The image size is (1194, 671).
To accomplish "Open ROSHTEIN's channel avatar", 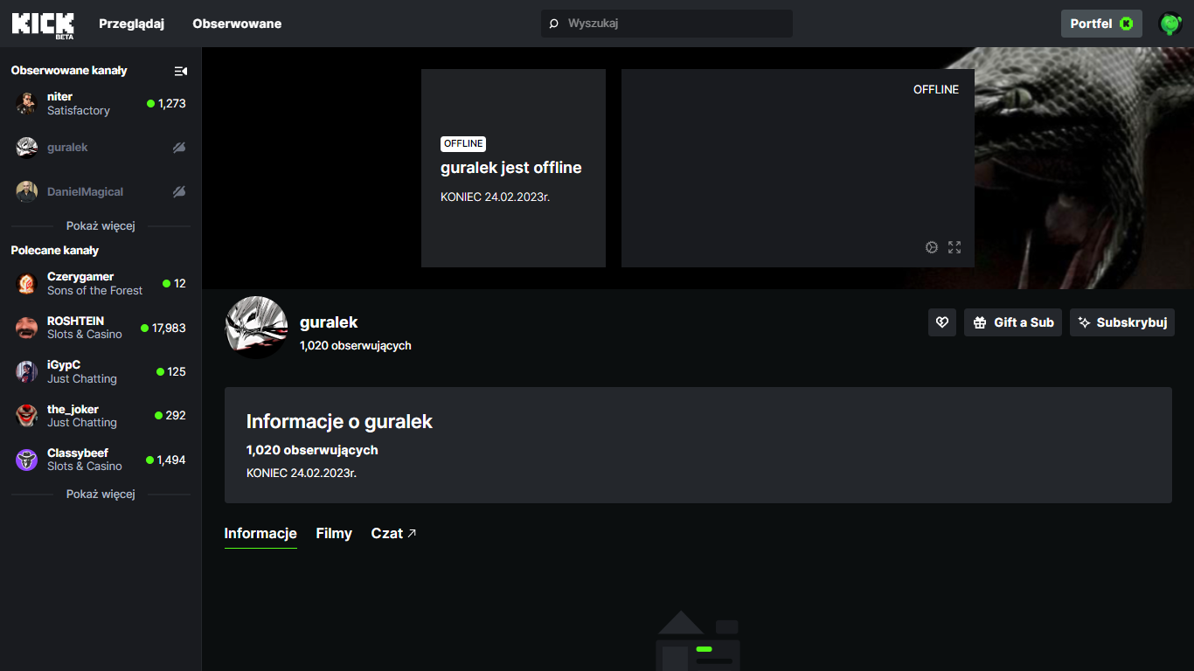I will [27, 328].
